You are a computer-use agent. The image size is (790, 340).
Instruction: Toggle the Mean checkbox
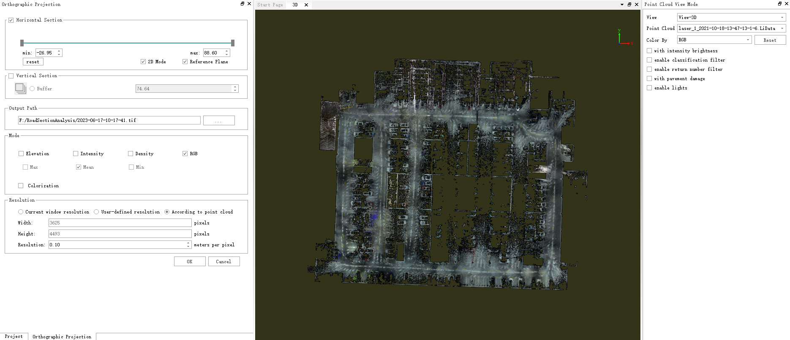(x=79, y=167)
